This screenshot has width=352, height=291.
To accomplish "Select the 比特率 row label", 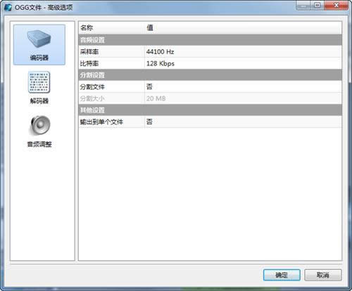I will coord(89,63).
